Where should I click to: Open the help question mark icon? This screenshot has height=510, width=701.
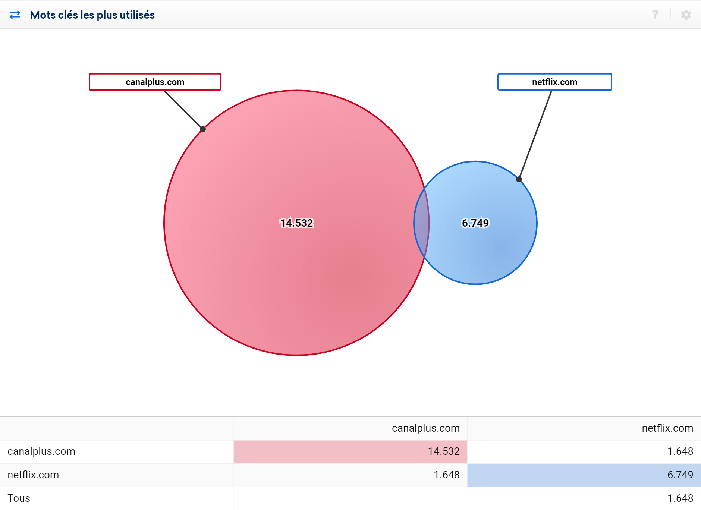655,15
